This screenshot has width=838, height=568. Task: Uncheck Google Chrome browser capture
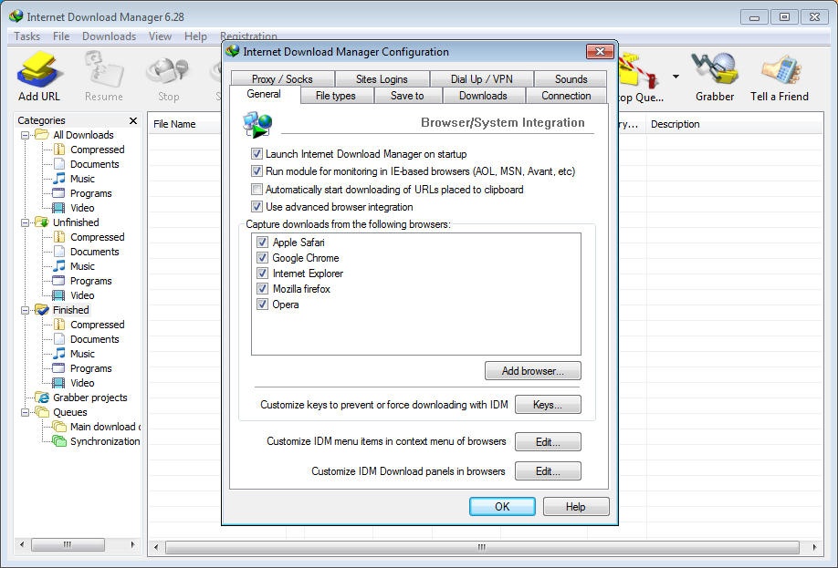[x=263, y=258]
